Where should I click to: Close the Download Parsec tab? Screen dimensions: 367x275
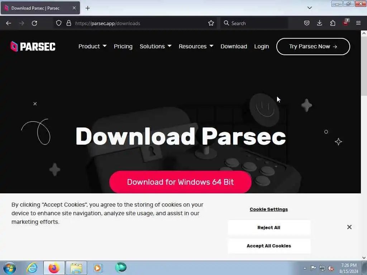74,8
